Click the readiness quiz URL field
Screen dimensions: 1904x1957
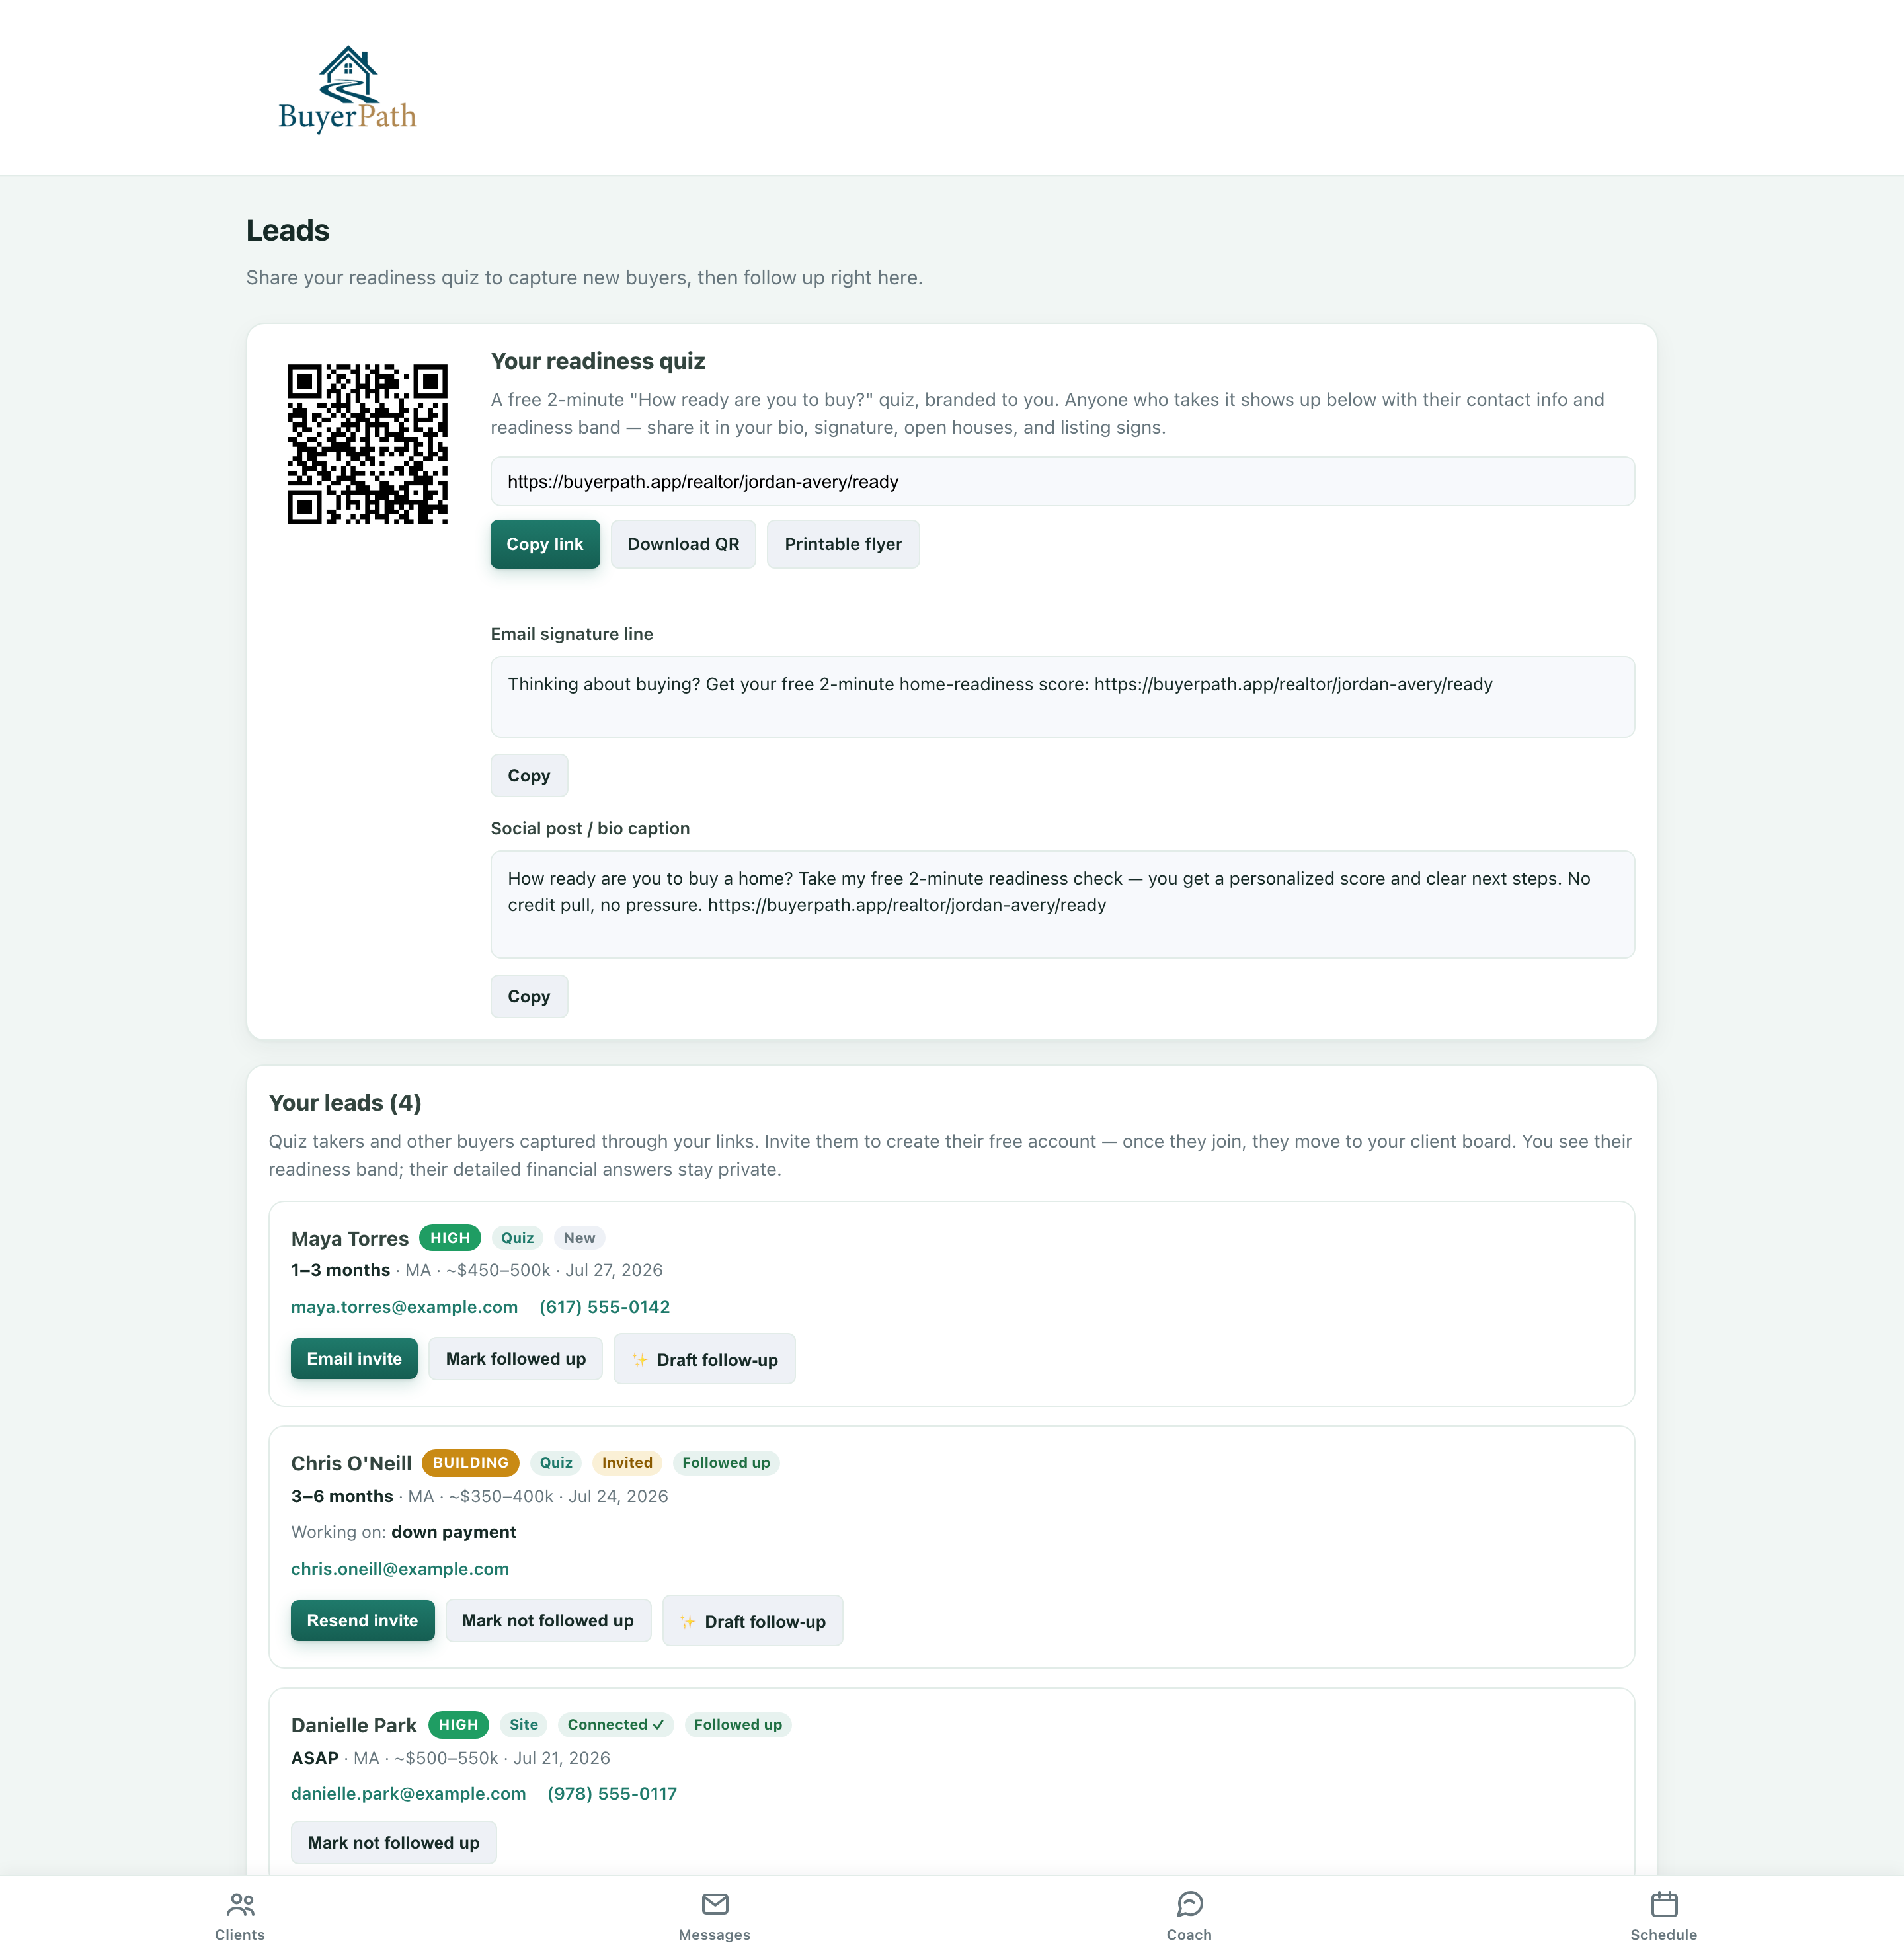click(x=1062, y=482)
